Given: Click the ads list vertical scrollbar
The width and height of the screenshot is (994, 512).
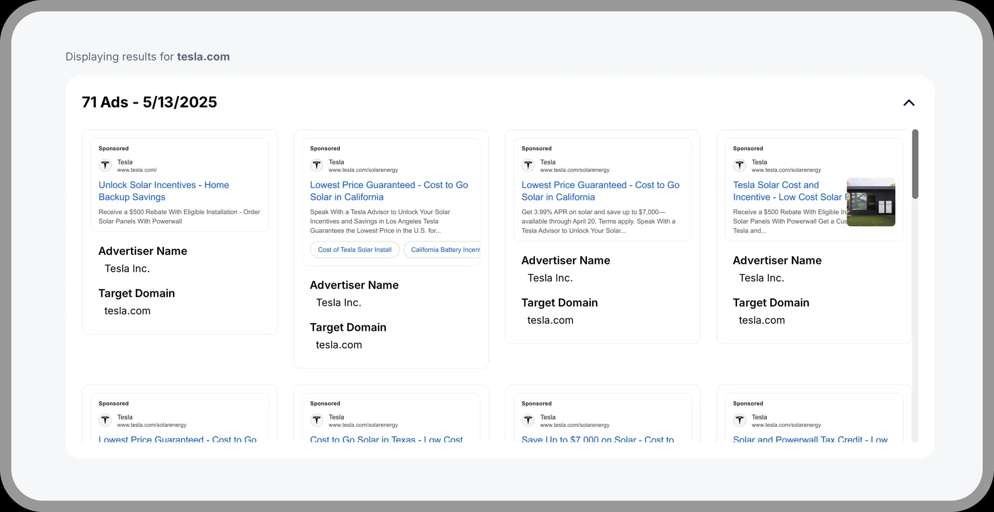Looking at the screenshot, I should click(x=915, y=164).
